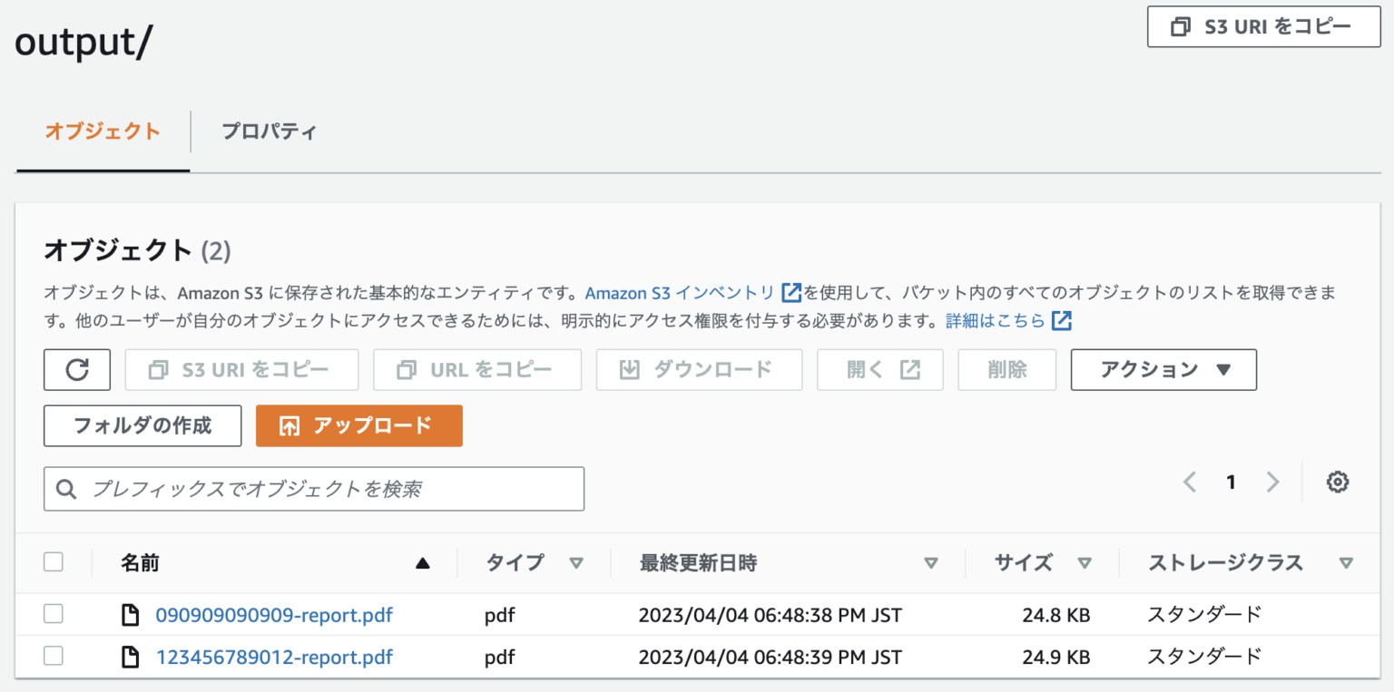Select the オブジェクト tab
Viewport: 1394px width, 692px height.
102,132
